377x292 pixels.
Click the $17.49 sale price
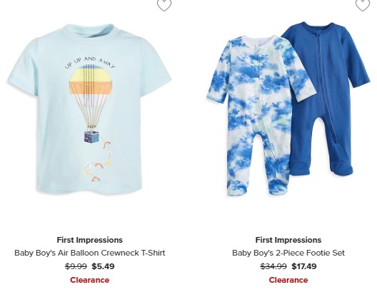(304, 266)
